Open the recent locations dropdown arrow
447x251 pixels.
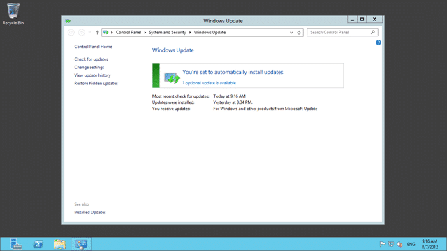(89, 33)
